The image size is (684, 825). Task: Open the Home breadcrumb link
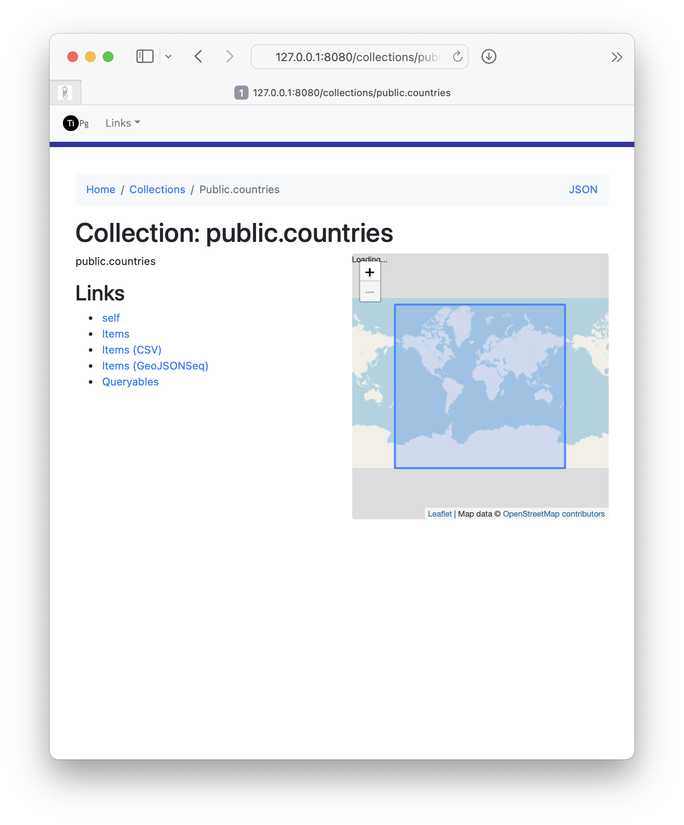pyautogui.click(x=101, y=190)
